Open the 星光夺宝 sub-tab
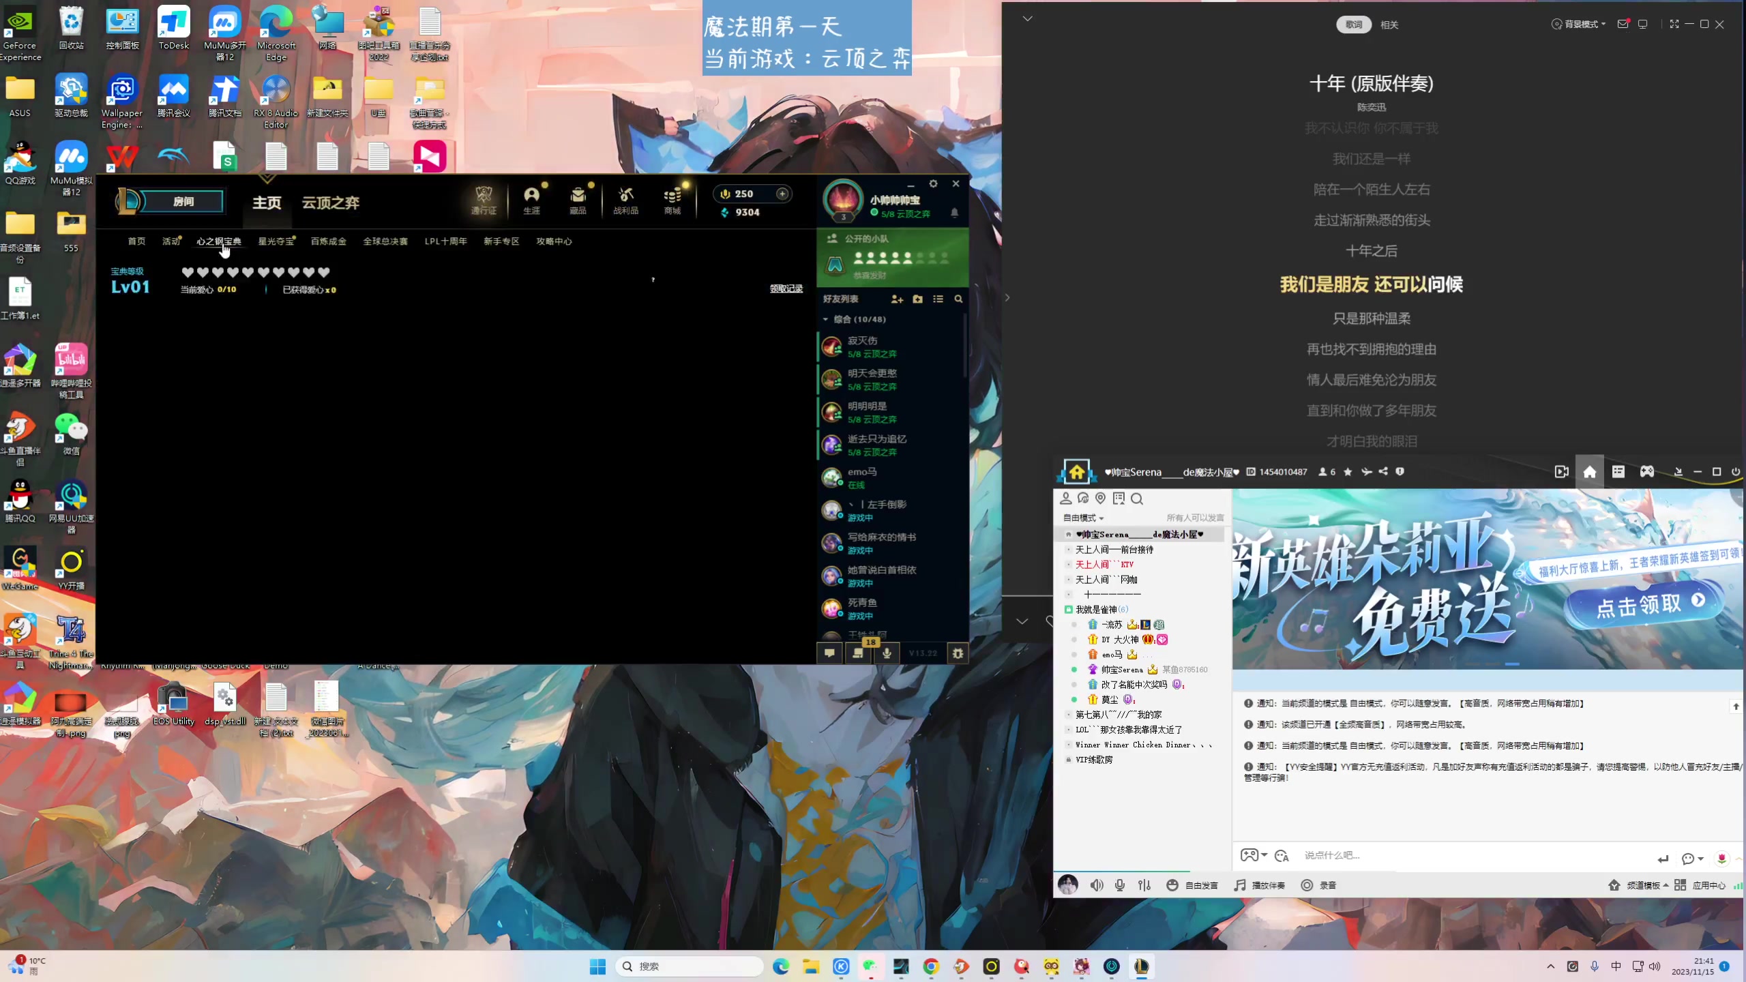 click(276, 241)
